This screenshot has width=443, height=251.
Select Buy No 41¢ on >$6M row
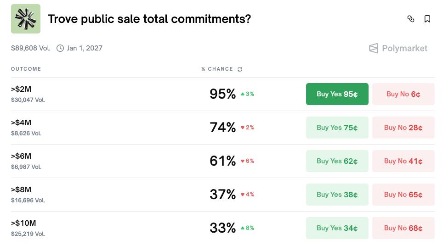click(403, 161)
